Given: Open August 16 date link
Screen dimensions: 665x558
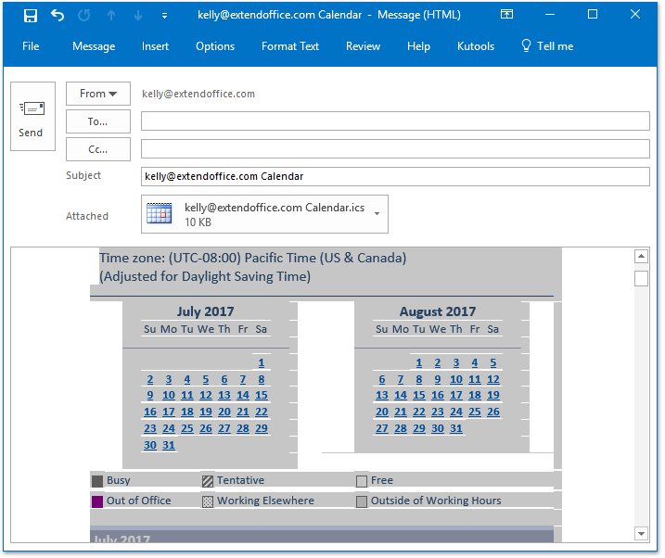Looking at the screenshot, I should coord(438,395).
